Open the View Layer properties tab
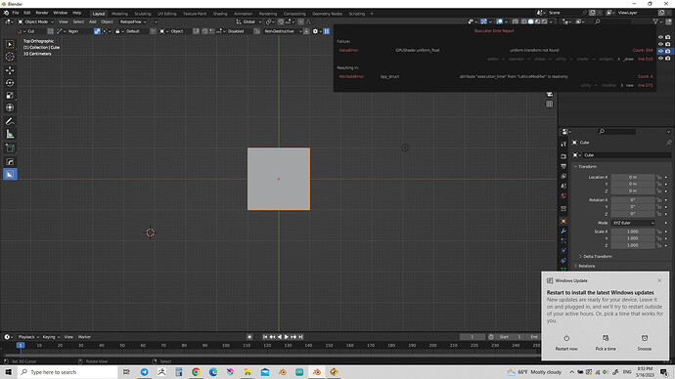 (563, 176)
